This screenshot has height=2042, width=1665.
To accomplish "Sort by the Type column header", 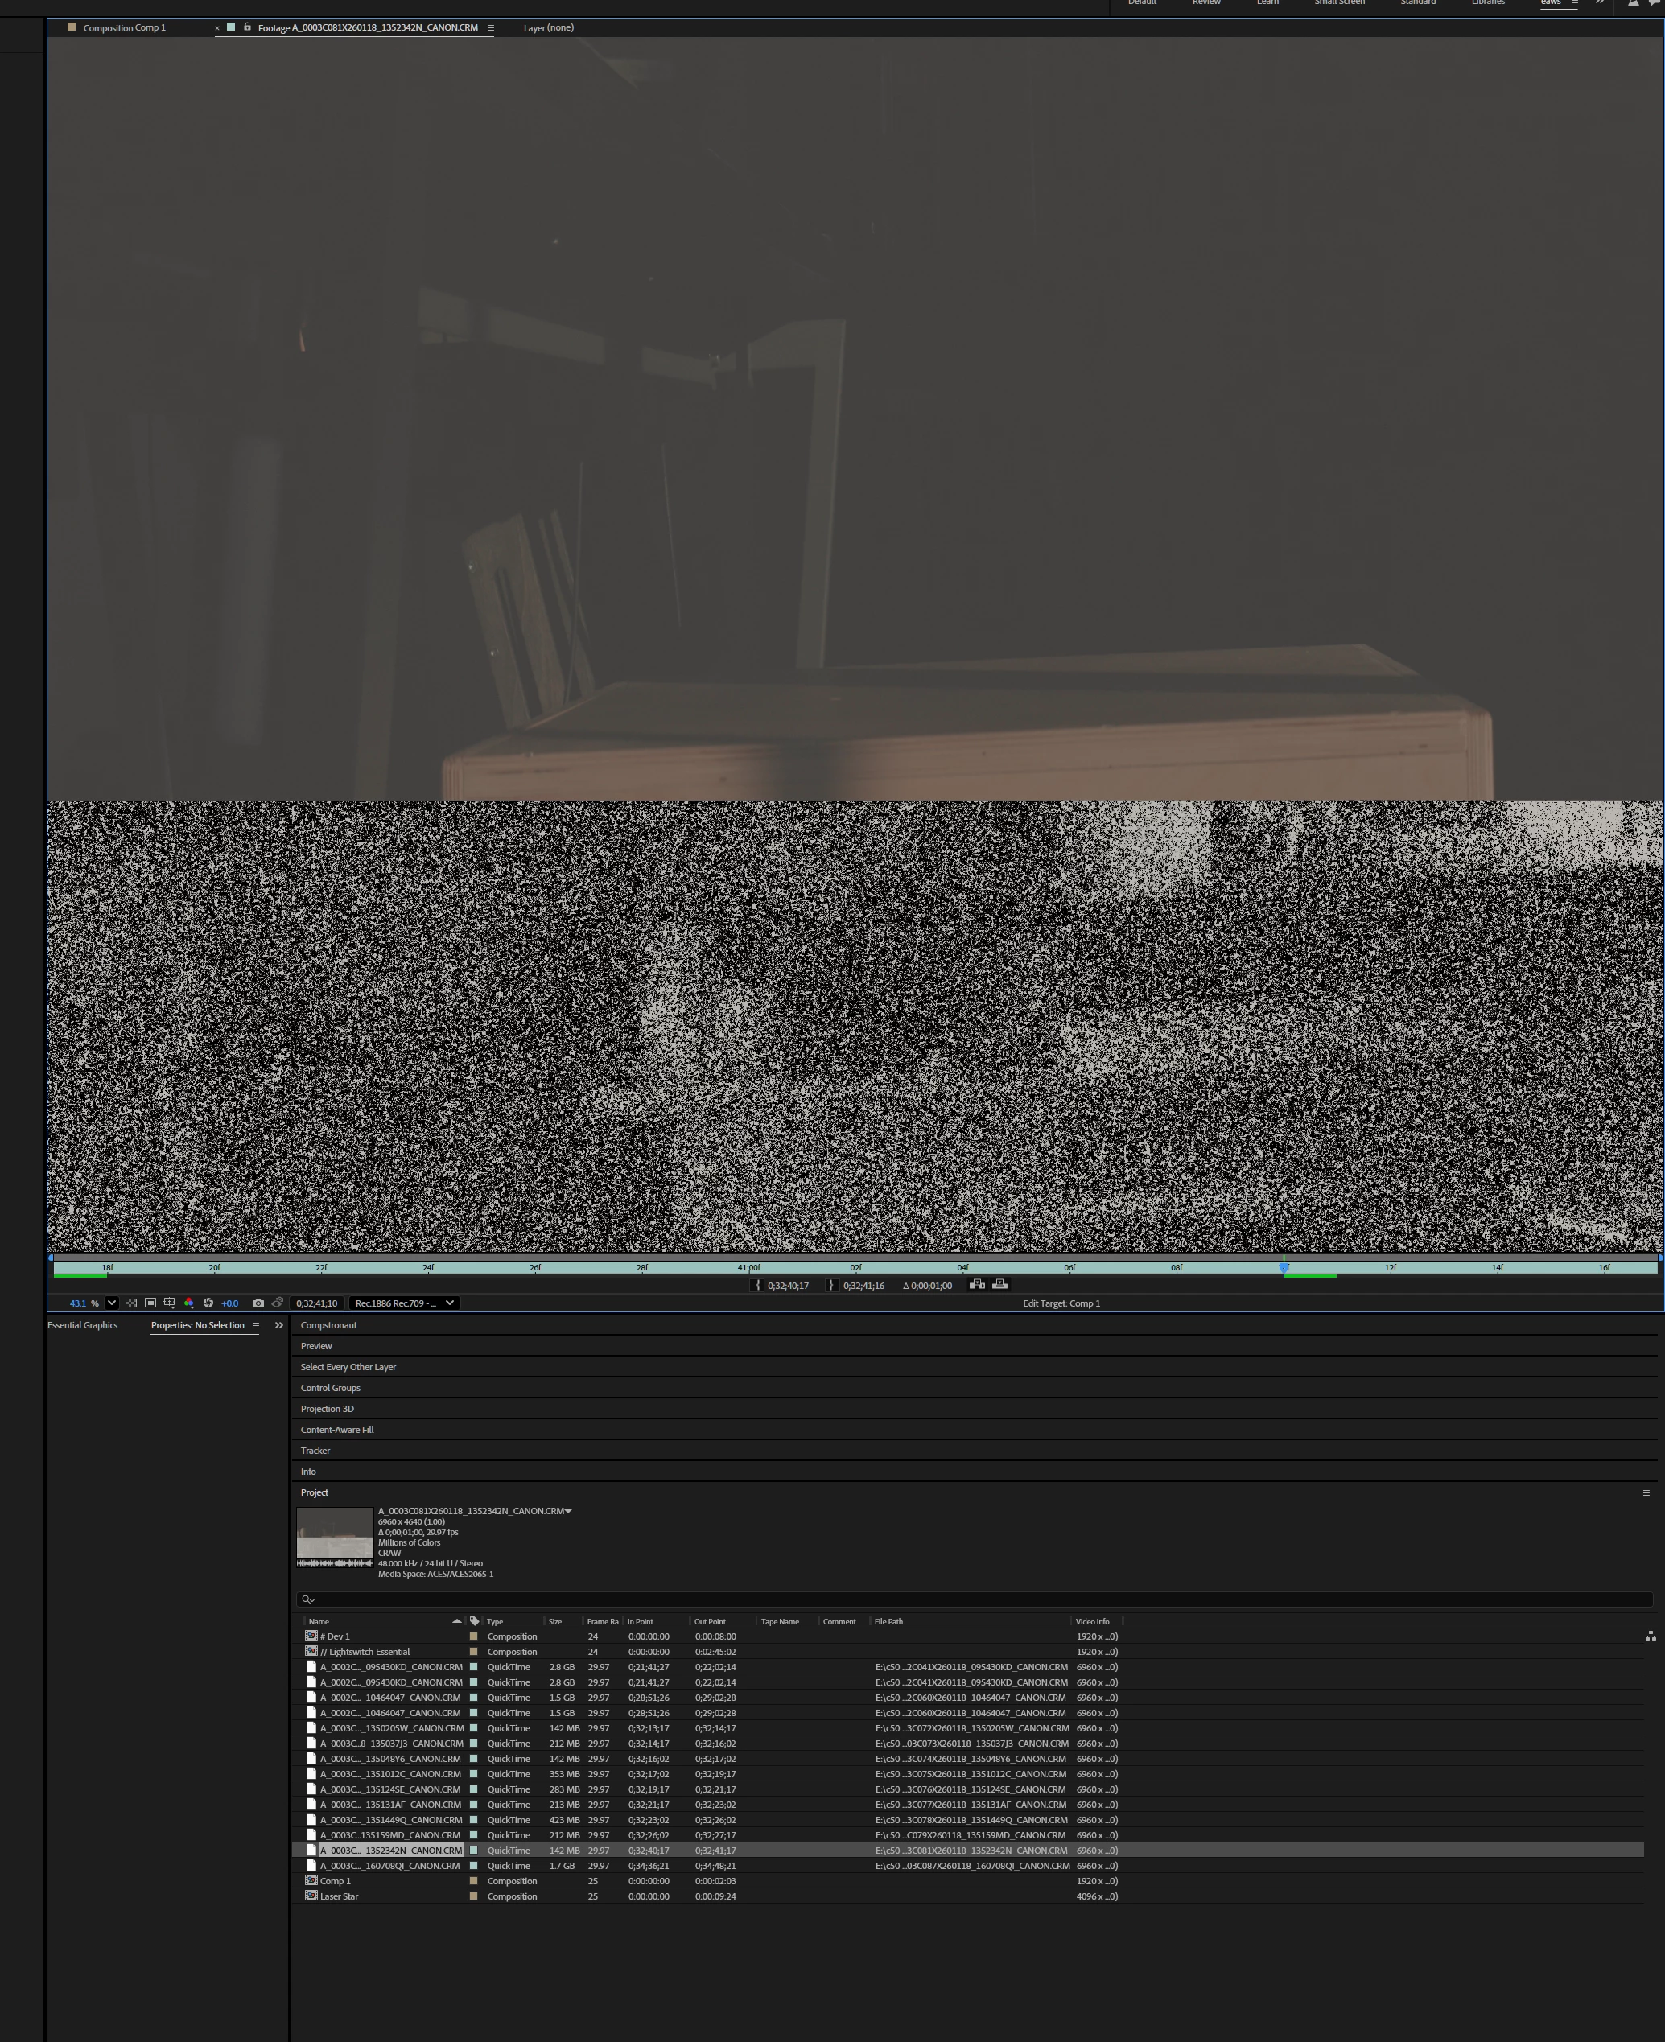I will (x=495, y=1621).
